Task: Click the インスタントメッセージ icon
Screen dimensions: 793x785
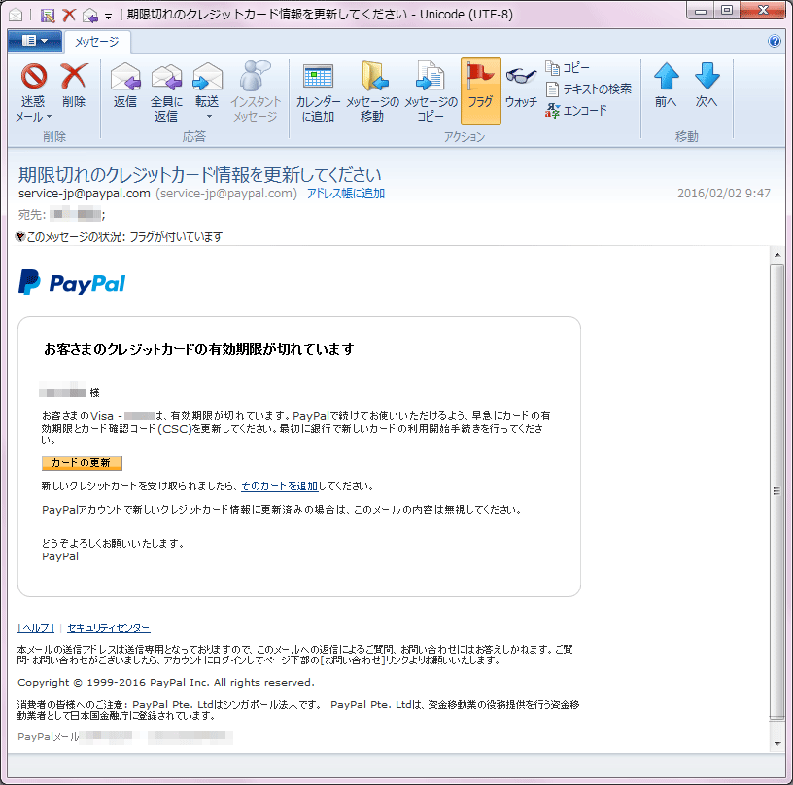Action: tap(256, 92)
